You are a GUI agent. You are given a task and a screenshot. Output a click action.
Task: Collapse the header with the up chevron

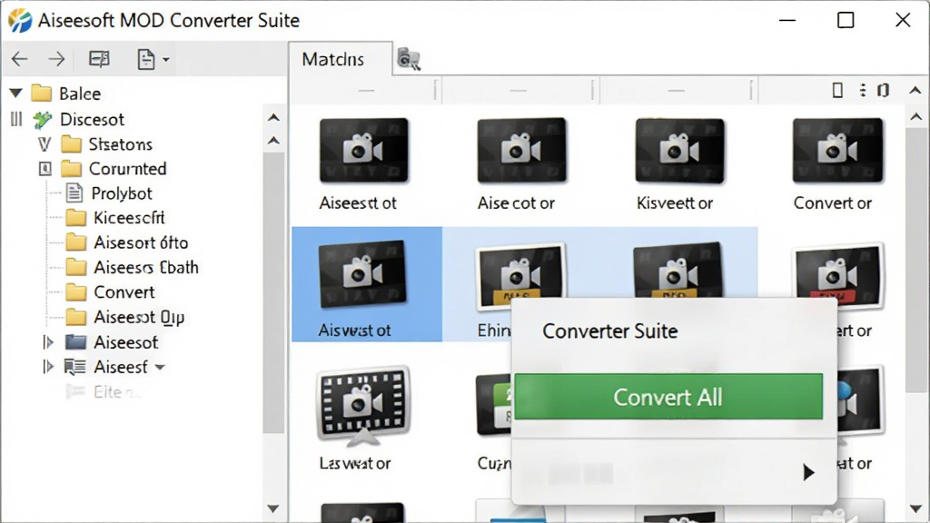(x=915, y=91)
